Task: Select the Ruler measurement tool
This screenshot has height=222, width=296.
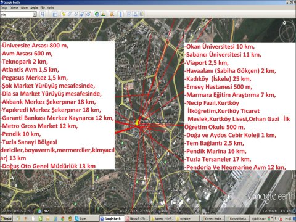Action: pos(121,14)
